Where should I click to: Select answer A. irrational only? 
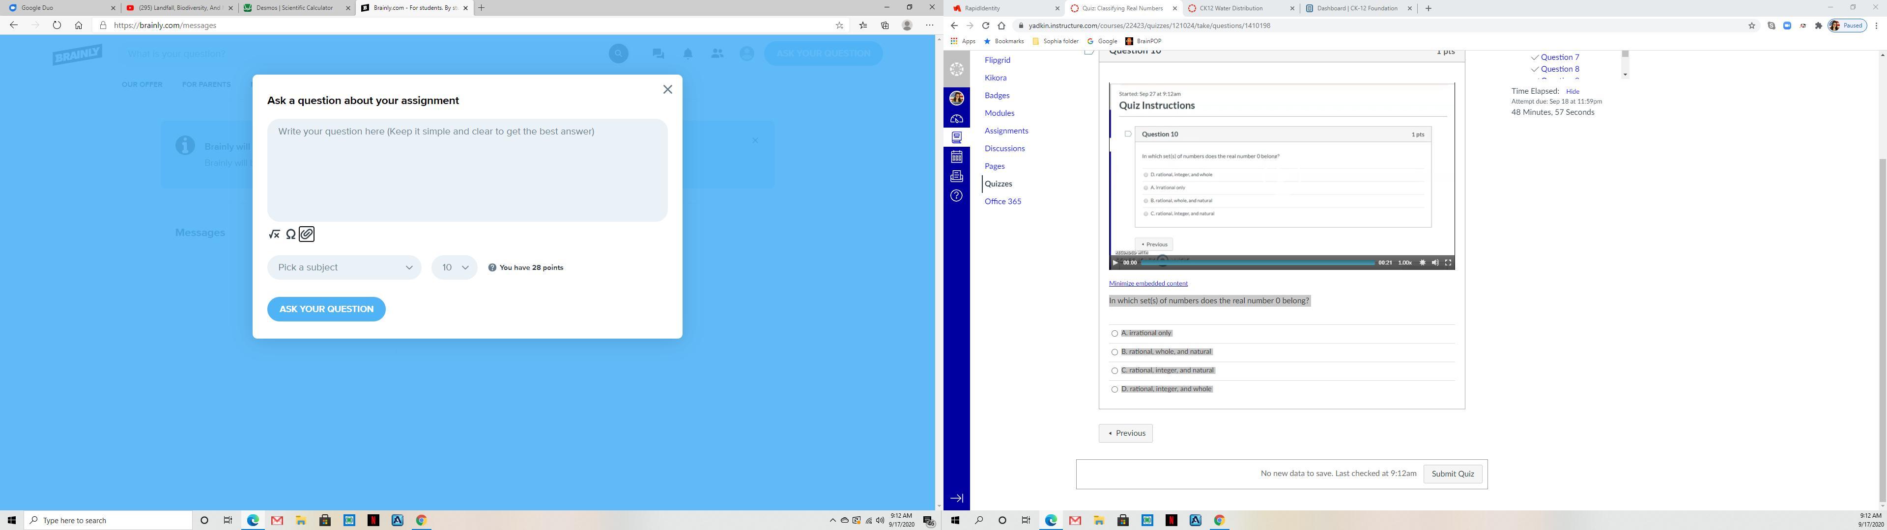(x=1115, y=334)
